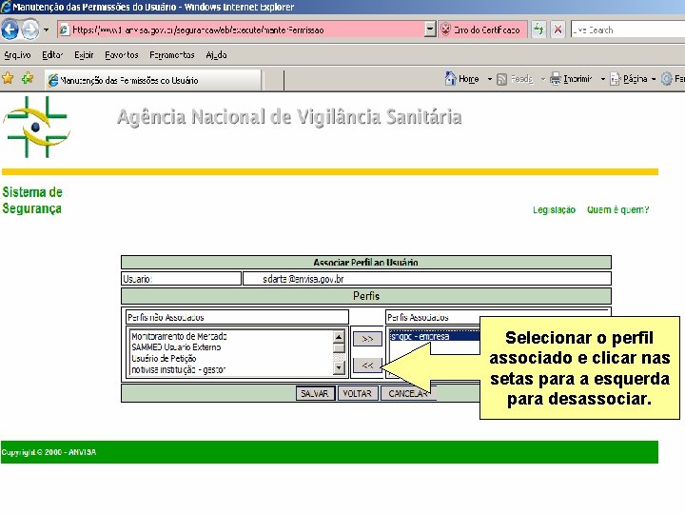Open the Arquivo menu
This screenshot has width=685, height=514.
pos(17,55)
